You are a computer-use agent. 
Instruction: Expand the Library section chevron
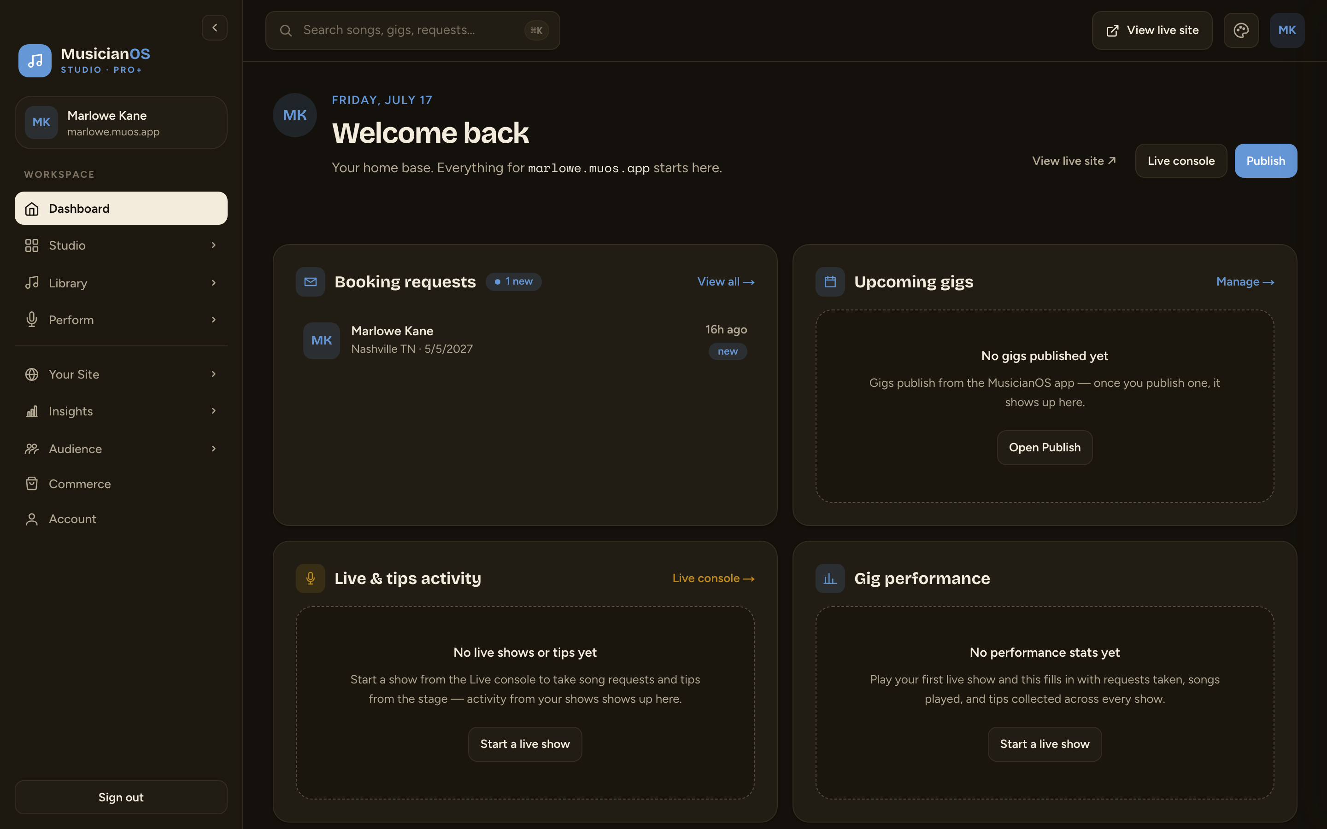[214, 283]
